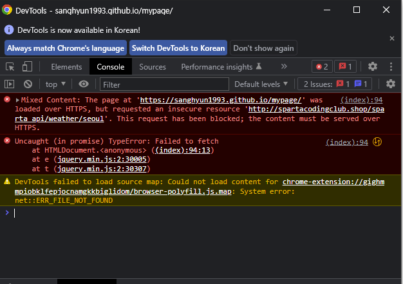
Task: Click Switch DevTools to Korean
Action: tap(178, 48)
